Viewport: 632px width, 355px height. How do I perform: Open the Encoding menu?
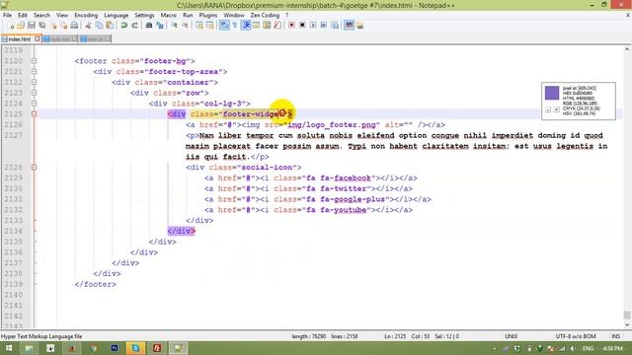[x=86, y=15]
